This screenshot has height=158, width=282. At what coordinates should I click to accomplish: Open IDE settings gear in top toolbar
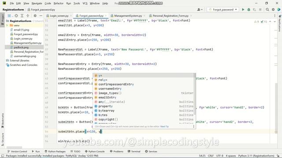click(x=273, y=10)
